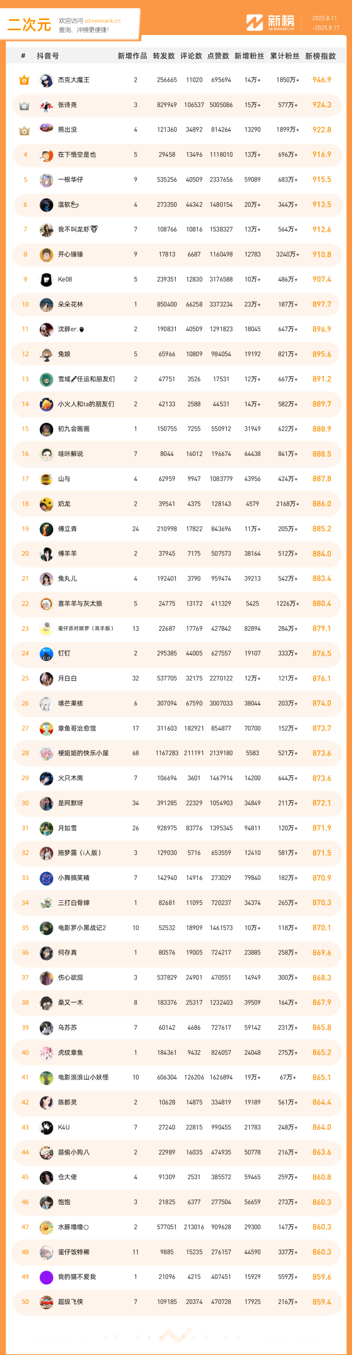This screenshot has height=1355, width=352.
Task: Click the purple avatar of 我的猫不爱我
Action: tap(46, 1277)
